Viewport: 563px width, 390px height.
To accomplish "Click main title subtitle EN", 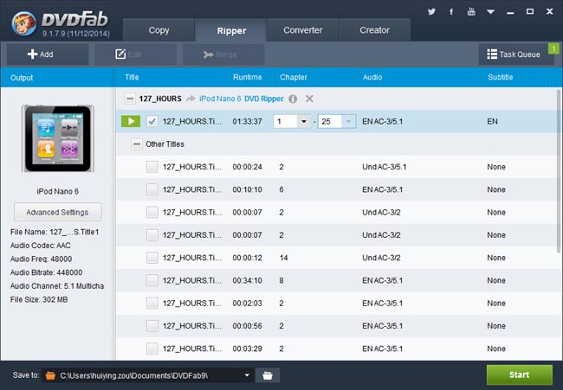I will (492, 122).
